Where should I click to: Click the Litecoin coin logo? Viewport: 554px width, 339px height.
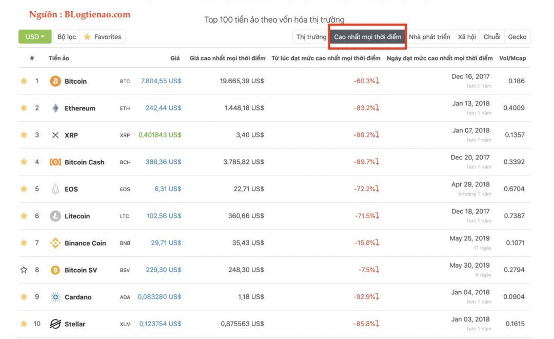[x=55, y=216]
